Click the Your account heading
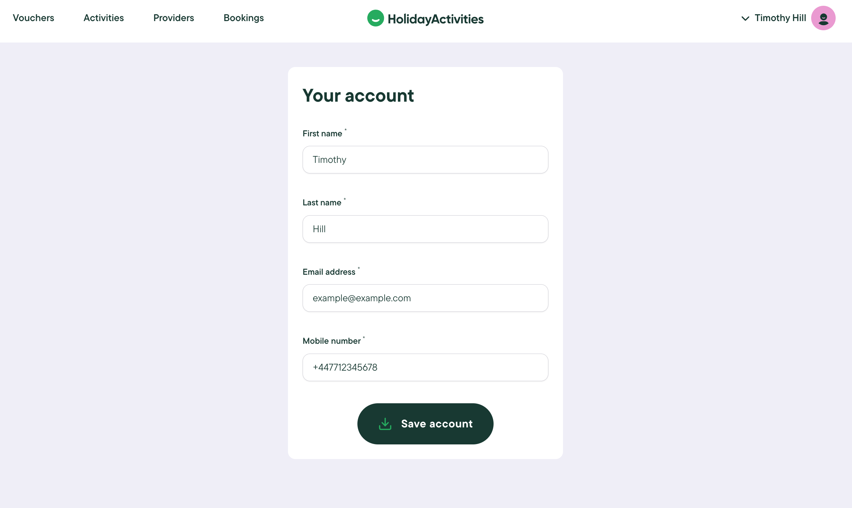 [358, 96]
